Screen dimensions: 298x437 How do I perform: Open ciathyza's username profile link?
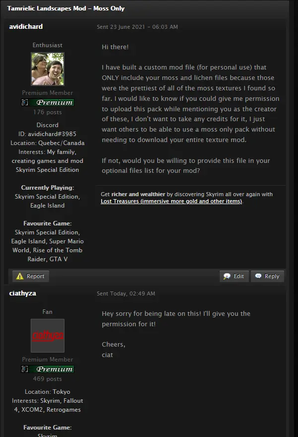click(22, 293)
